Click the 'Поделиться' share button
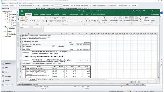 coord(155,14)
